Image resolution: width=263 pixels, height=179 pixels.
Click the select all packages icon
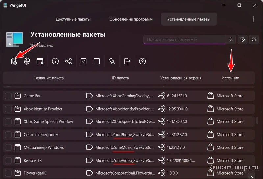pyautogui.click(x=84, y=61)
